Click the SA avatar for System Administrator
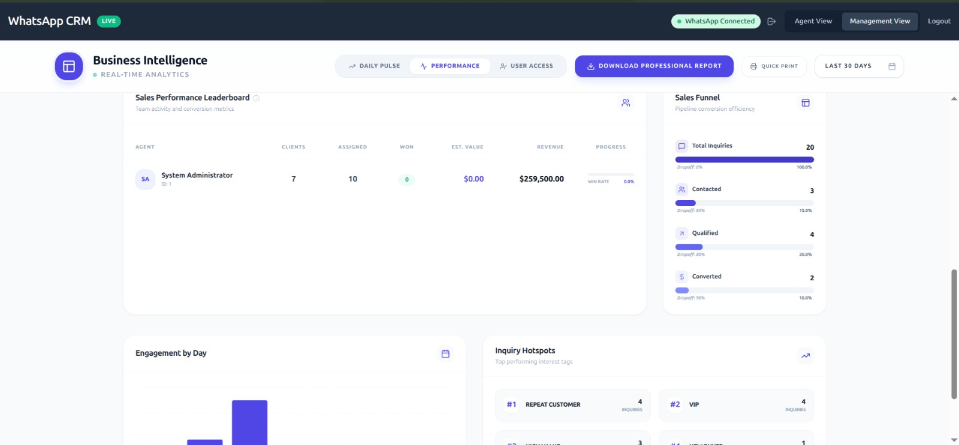This screenshot has width=959, height=445. 145,179
